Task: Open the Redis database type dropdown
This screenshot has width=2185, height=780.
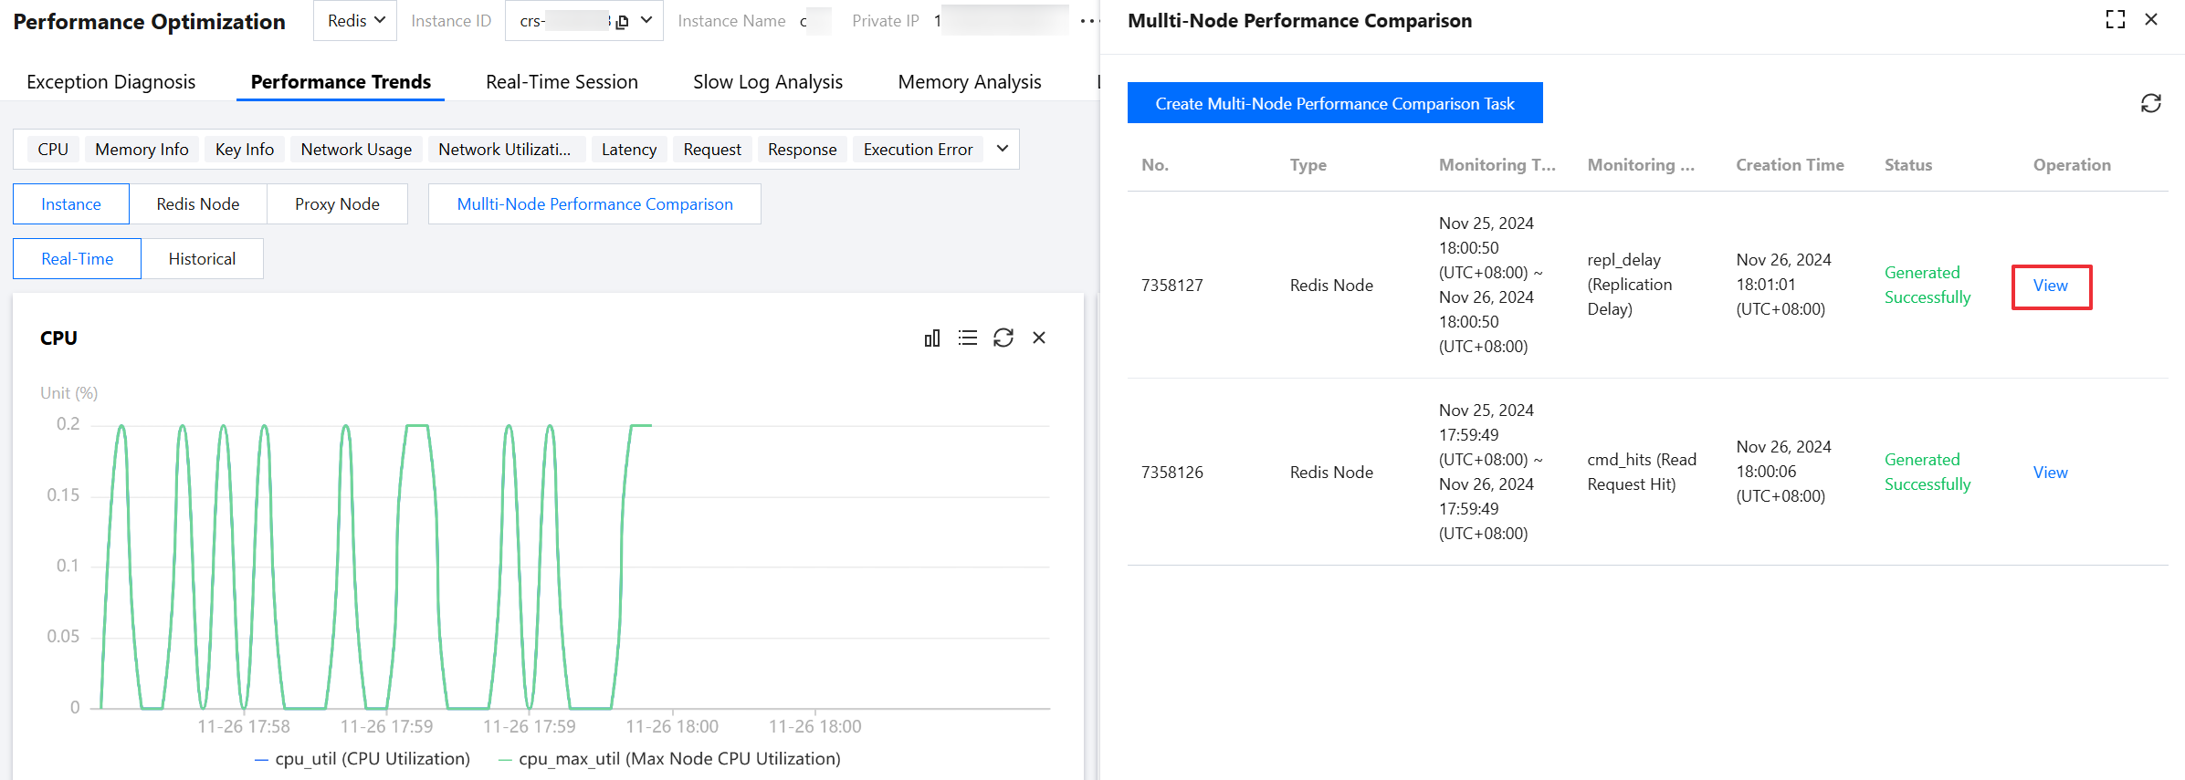Action: pyautogui.click(x=355, y=21)
